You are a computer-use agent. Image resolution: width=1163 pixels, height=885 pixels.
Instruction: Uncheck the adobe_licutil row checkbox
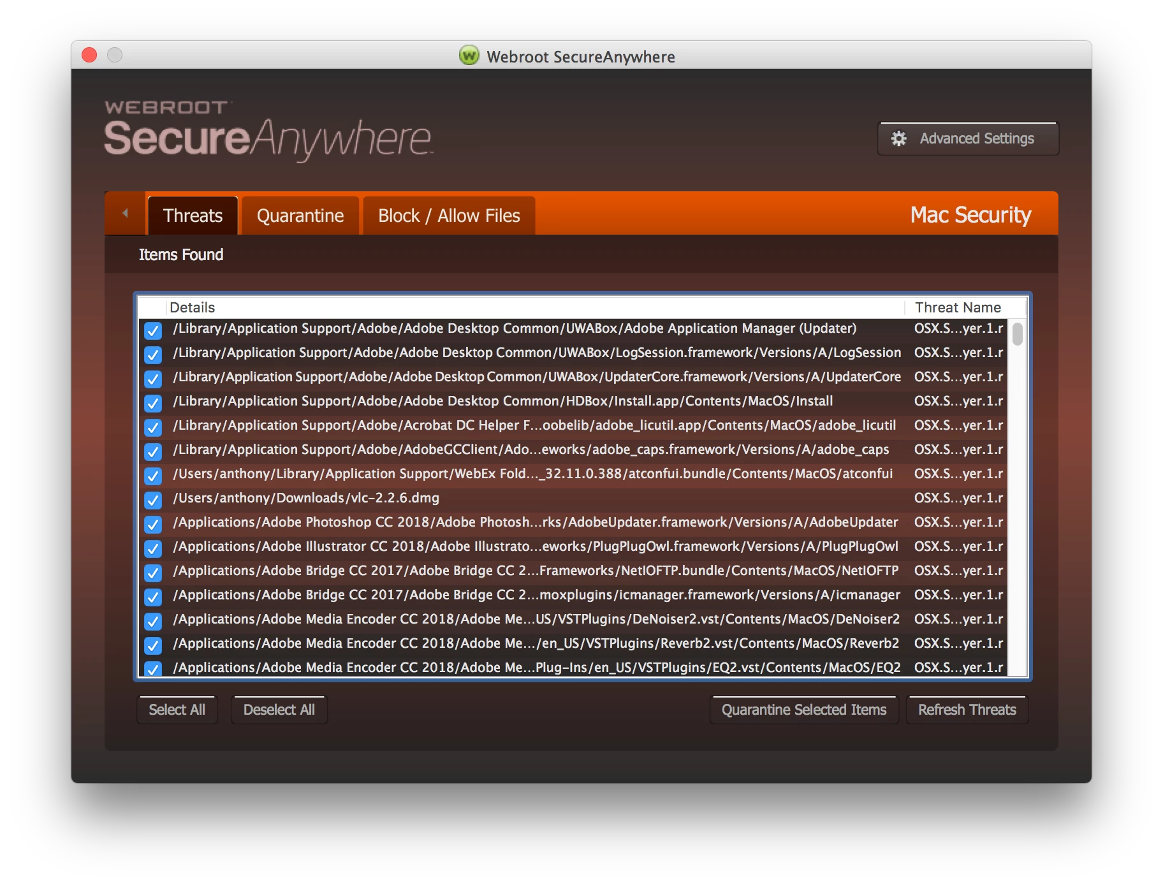point(153,427)
